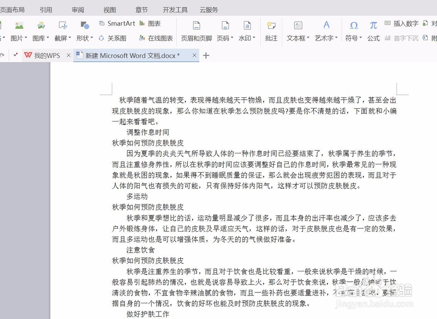Screen dimensions: 437x319
Task: Open the quick access toolbar dropdown arrow
Action: 15,55
